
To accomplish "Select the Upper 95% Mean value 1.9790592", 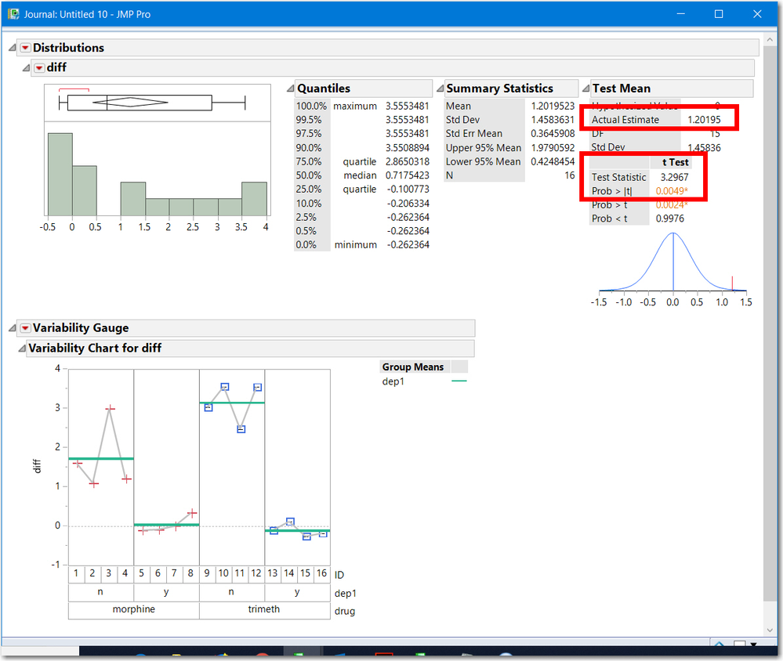I will [x=553, y=148].
